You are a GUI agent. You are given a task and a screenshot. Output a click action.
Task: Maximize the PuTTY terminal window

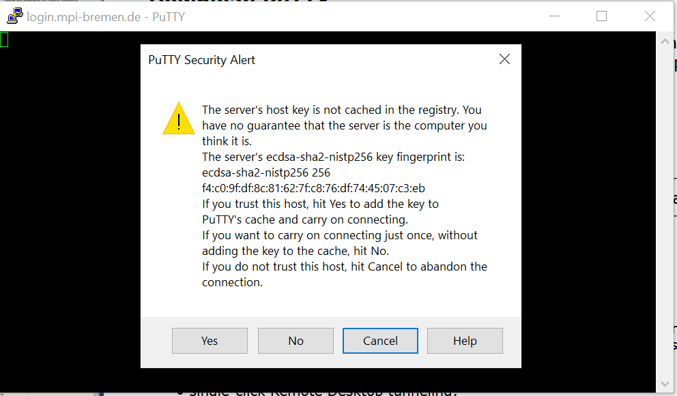click(x=601, y=16)
